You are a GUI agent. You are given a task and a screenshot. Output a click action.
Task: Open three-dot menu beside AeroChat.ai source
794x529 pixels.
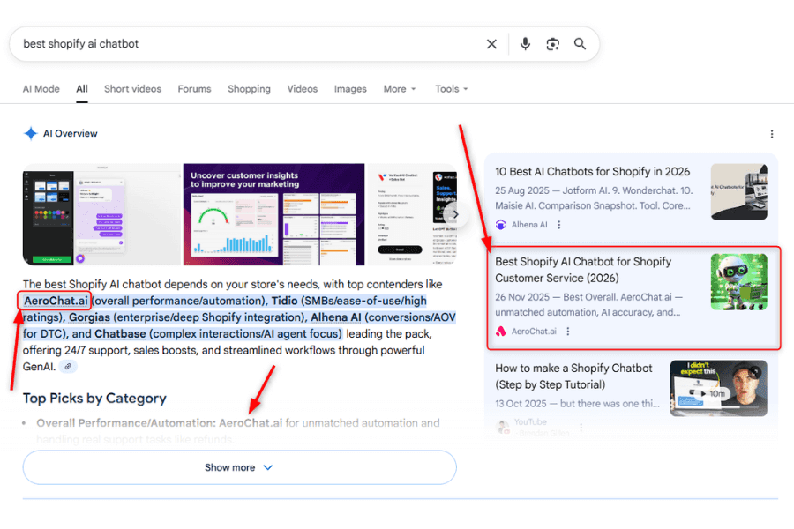[567, 332]
